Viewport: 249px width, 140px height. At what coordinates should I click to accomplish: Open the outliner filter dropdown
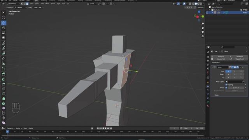click(x=243, y=3)
